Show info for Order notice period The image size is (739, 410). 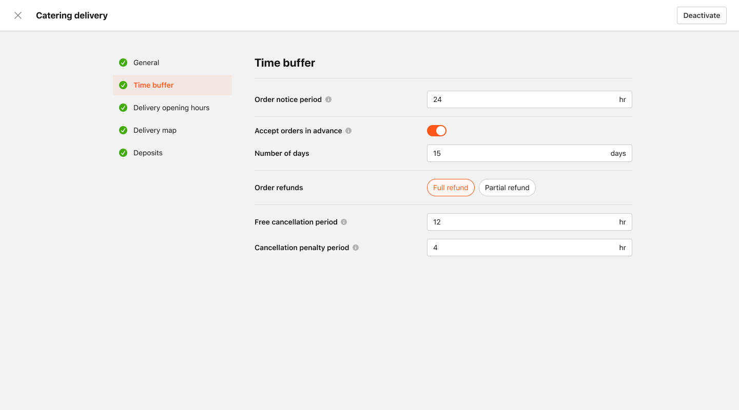[328, 99]
